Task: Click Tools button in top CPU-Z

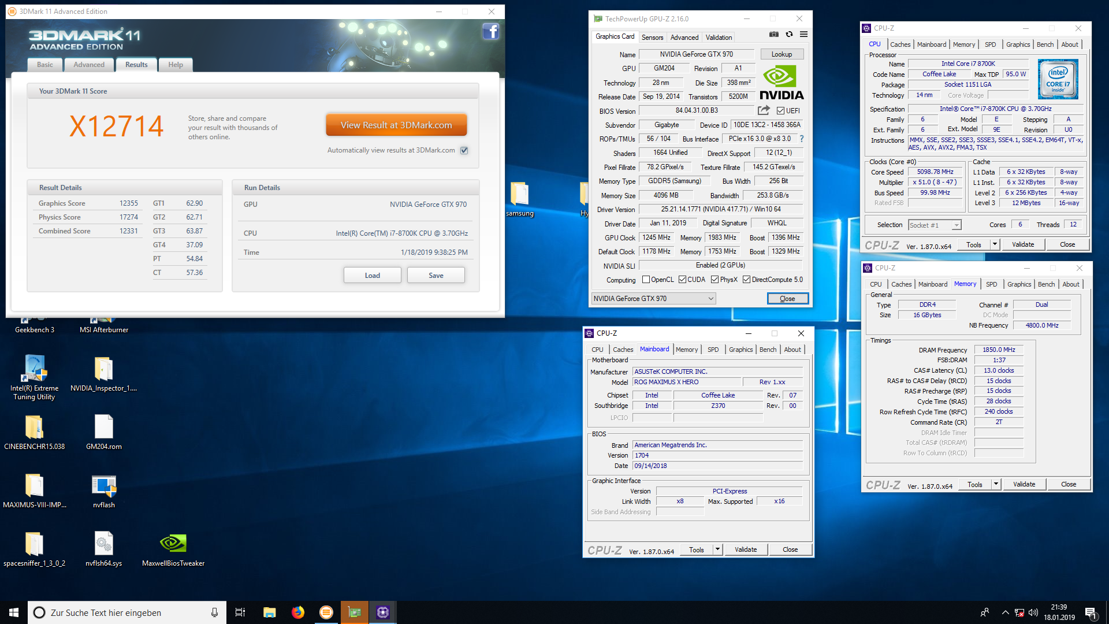Action: 974,244
